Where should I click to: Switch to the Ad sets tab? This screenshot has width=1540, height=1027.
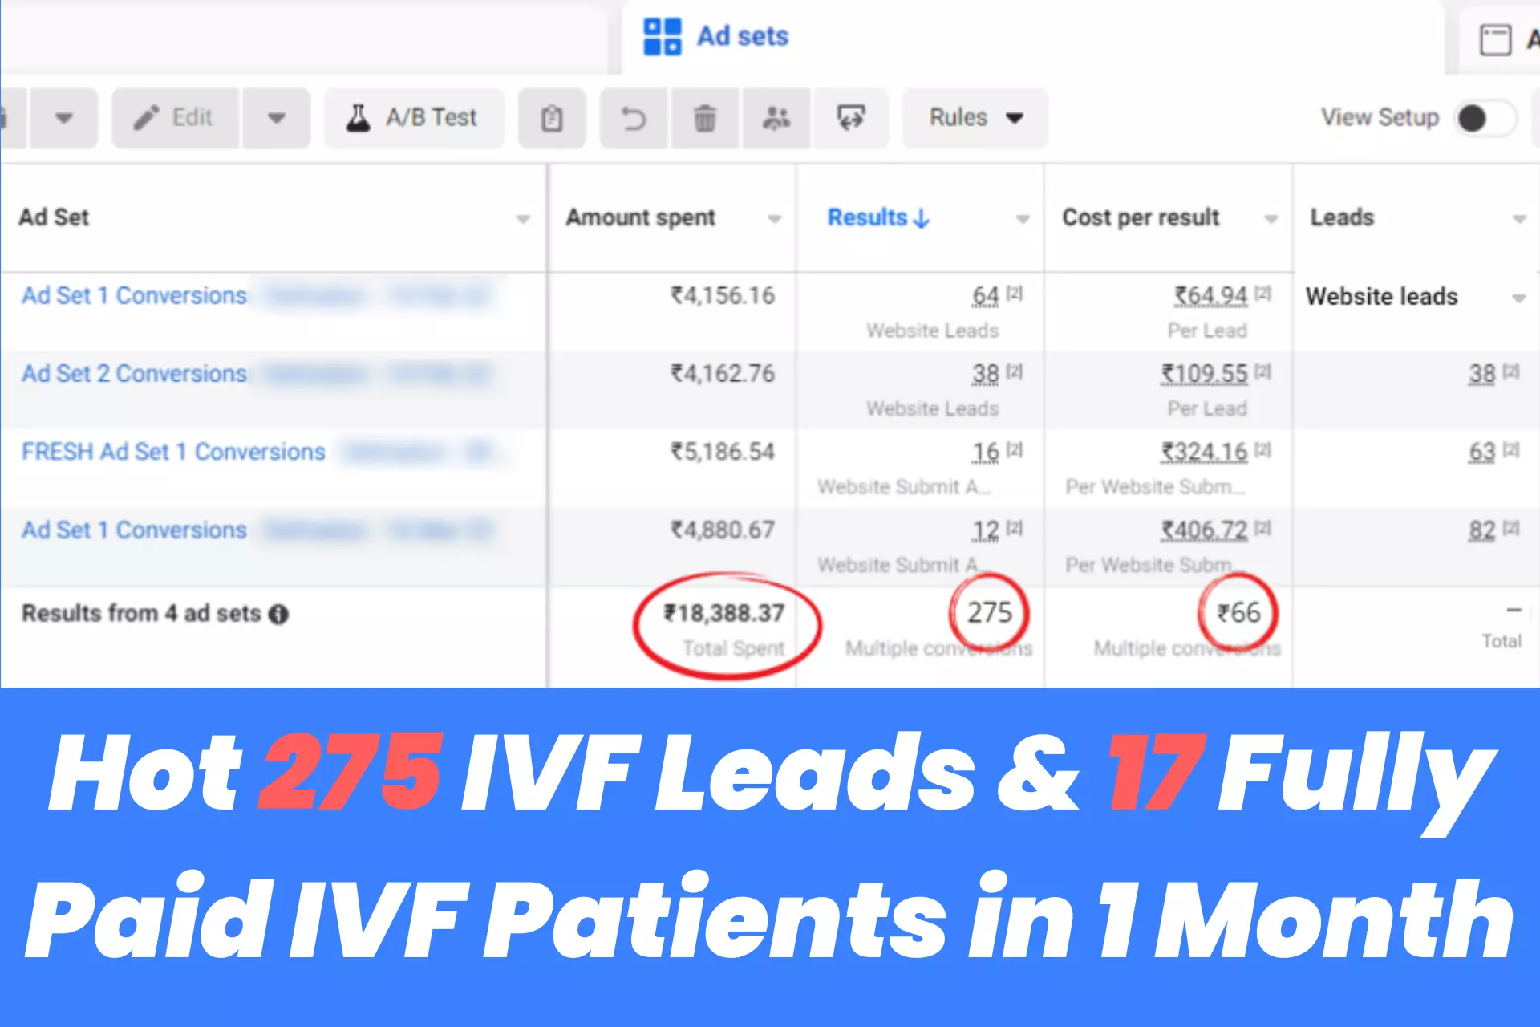pos(741,37)
